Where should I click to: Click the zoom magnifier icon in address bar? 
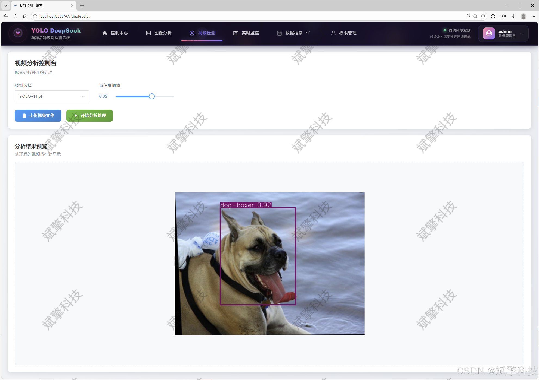pyautogui.click(x=475, y=16)
